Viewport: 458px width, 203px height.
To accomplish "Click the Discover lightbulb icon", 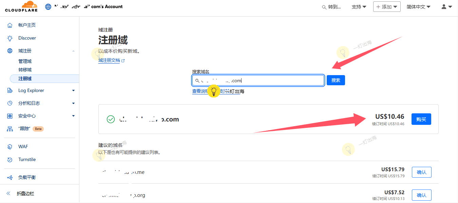I will tap(10, 38).
